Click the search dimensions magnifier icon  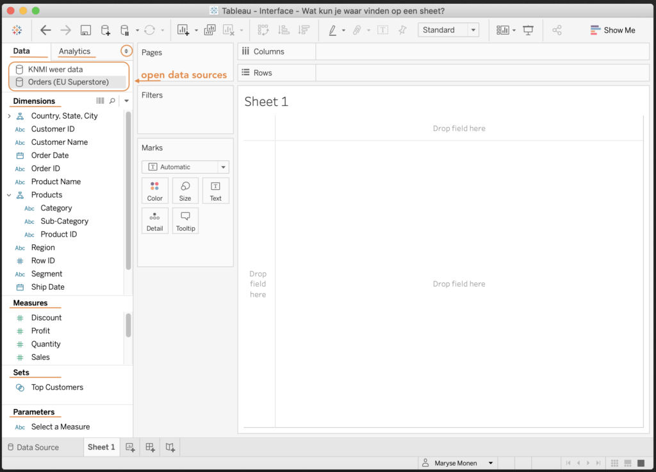(x=112, y=101)
